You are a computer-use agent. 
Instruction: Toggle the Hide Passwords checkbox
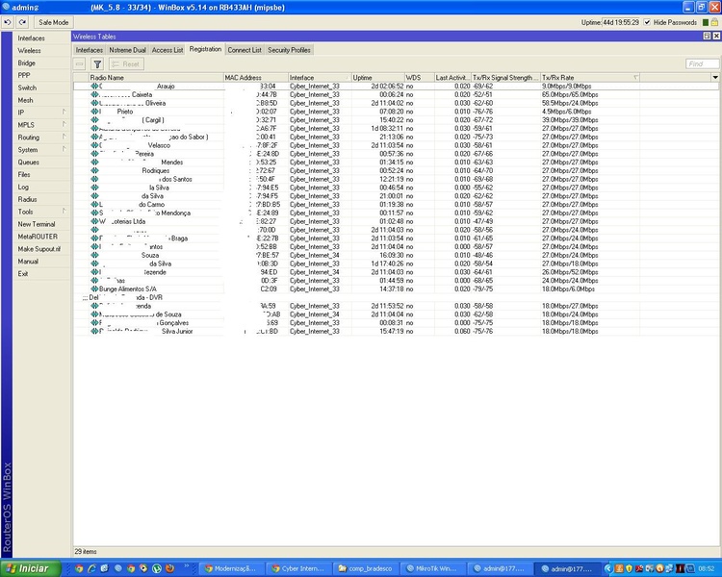pyautogui.click(x=648, y=22)
